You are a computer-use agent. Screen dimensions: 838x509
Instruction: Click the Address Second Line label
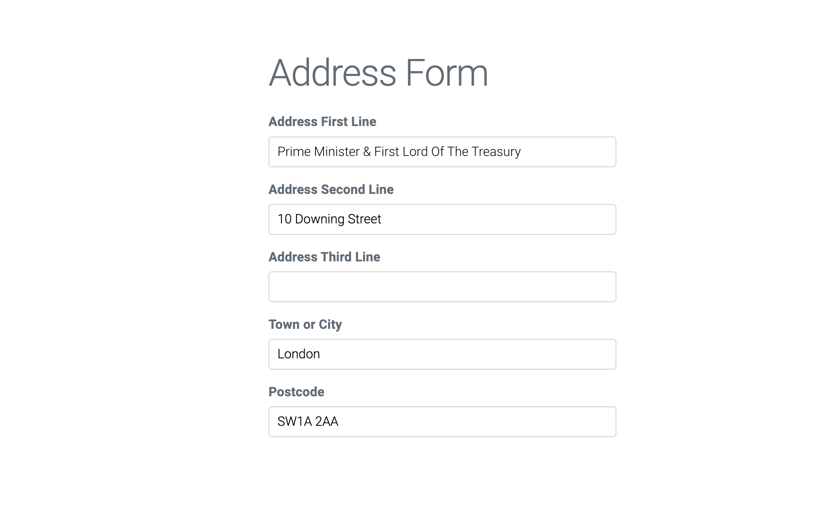point(331,189)
